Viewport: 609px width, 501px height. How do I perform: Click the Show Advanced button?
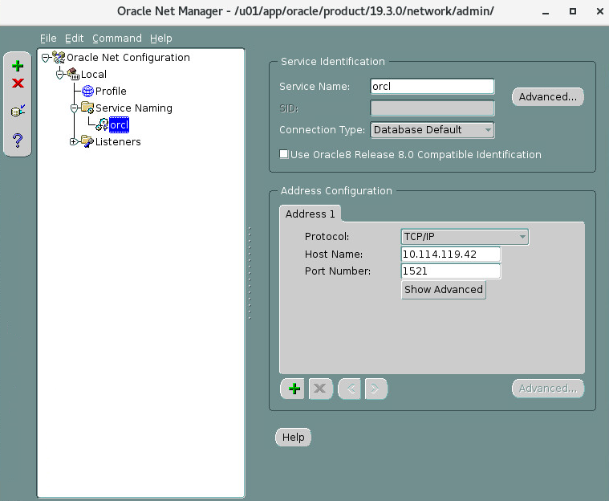(443, 290)
